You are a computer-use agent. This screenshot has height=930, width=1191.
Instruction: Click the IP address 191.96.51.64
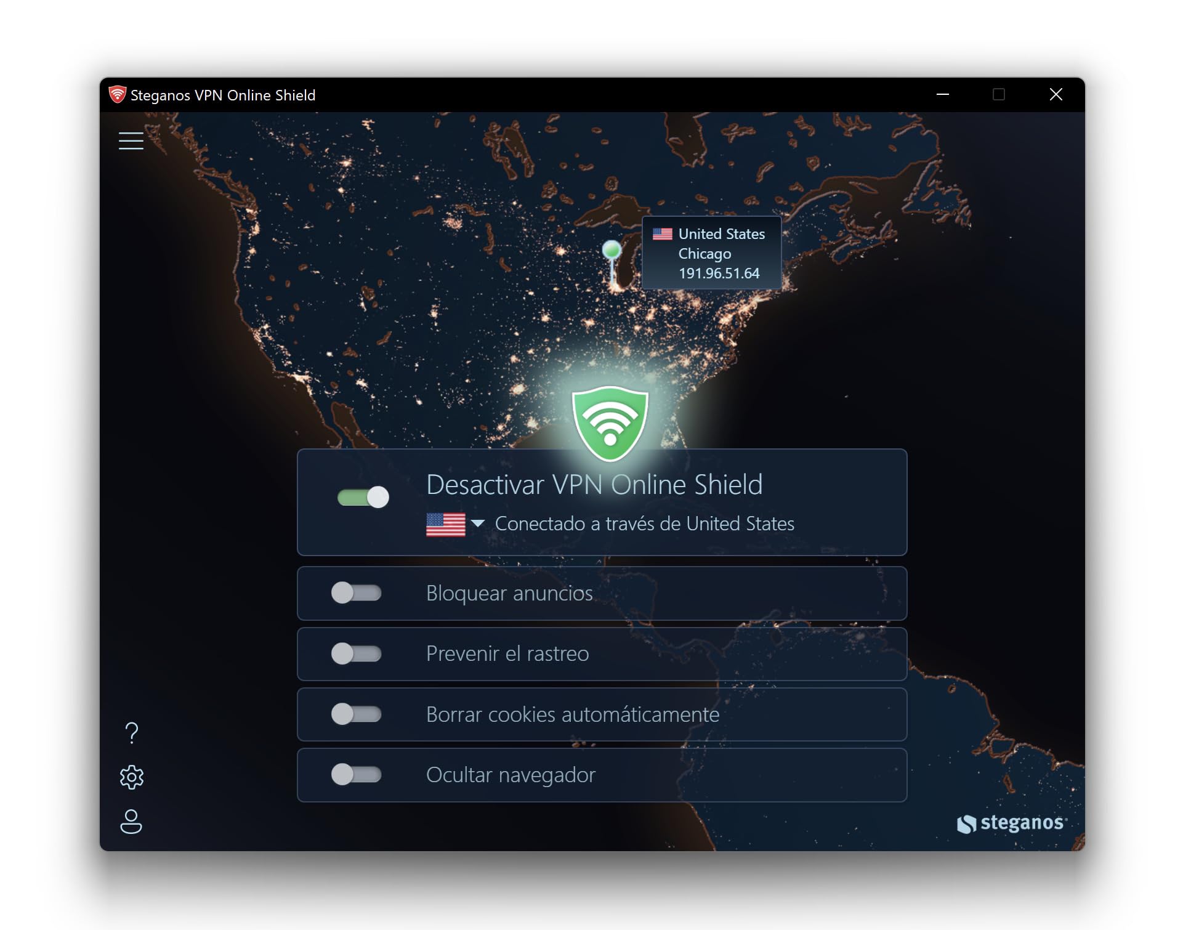[719, 273]
